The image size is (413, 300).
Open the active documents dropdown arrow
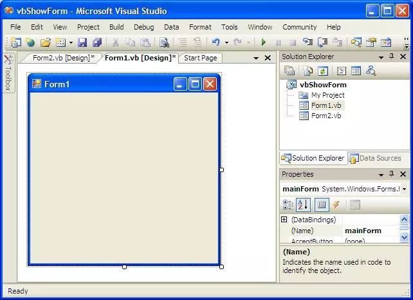(256, 58)
